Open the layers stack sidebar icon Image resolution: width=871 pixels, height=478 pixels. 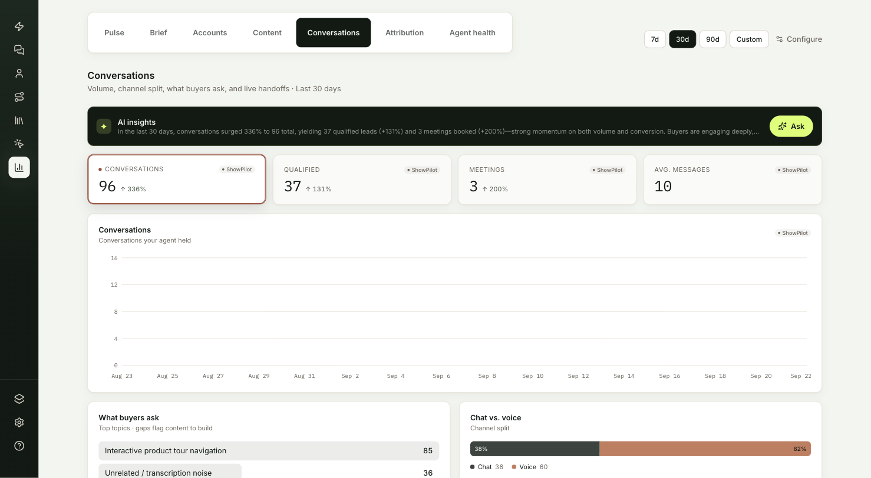(x=19, y=399)
